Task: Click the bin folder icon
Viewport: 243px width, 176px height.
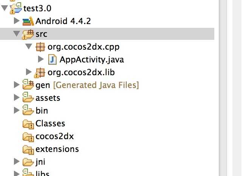Action: pyautogui.click(x=28, y=110)
